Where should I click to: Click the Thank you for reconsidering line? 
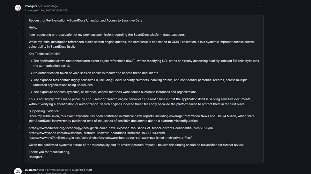tap(49, 152)
